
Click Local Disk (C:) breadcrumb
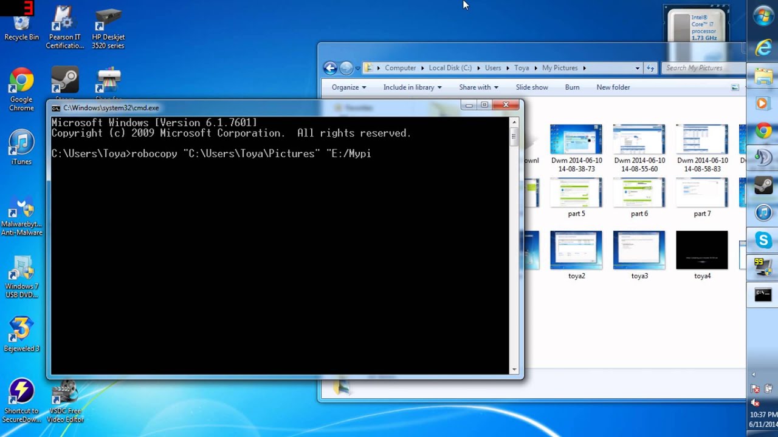pyautogui.click(x=450, y=68)
